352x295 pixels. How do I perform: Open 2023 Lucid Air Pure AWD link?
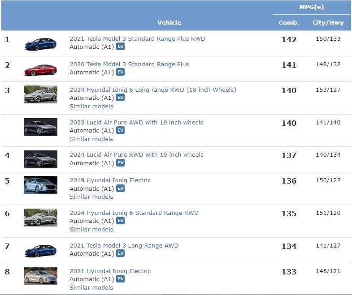(x=136, y=122)
